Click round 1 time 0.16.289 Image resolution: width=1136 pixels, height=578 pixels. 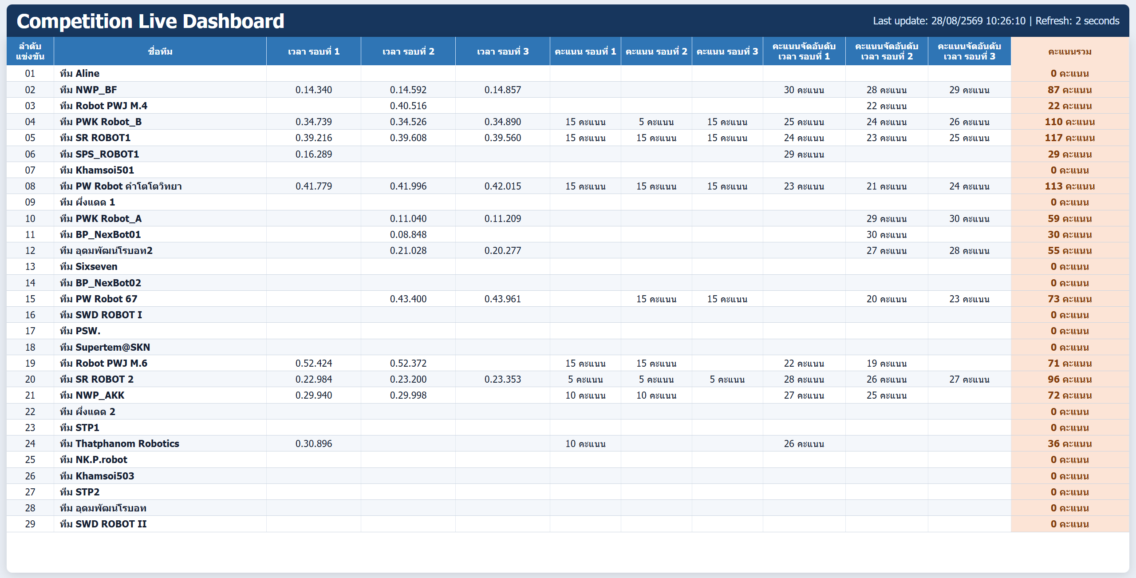(x=314, y=154)
